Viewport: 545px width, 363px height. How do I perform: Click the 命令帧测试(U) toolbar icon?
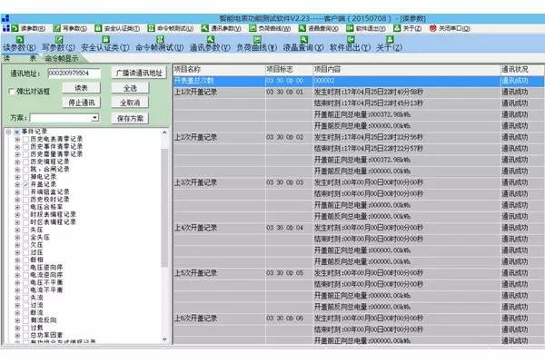click(160, 40)
